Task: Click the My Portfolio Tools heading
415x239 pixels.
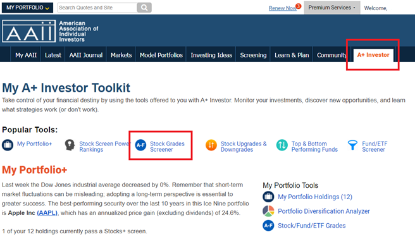Action: click(x=290, y=185)
